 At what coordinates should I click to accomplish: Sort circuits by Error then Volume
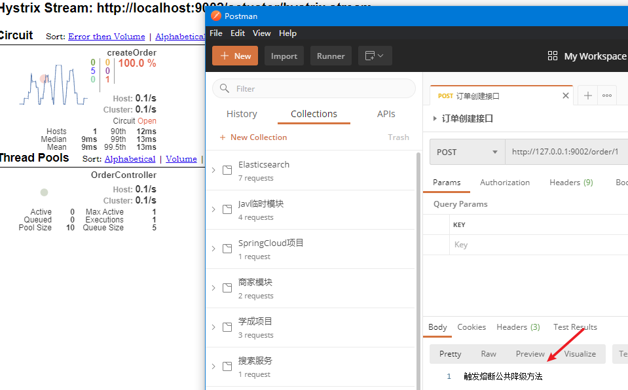click(107, 37)
